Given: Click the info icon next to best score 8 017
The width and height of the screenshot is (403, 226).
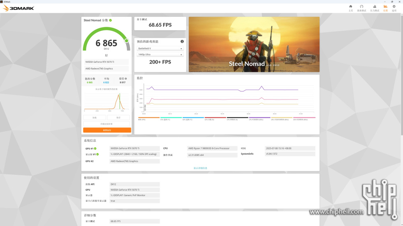Looking at the screenshot, I should [x=126, y=79].
